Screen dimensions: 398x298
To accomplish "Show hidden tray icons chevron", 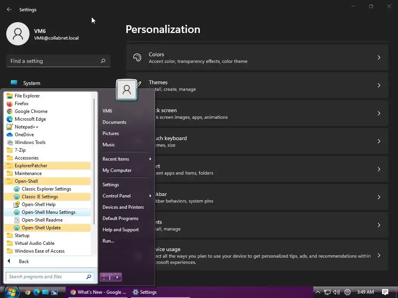I will coord(318,292).
